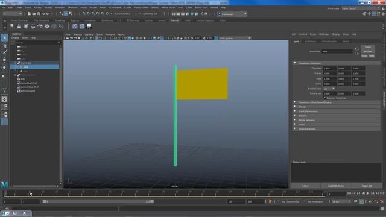Viewport: 386px width, 217px height.
Task: Click the Save Scene icon
Action: point(39,14)
